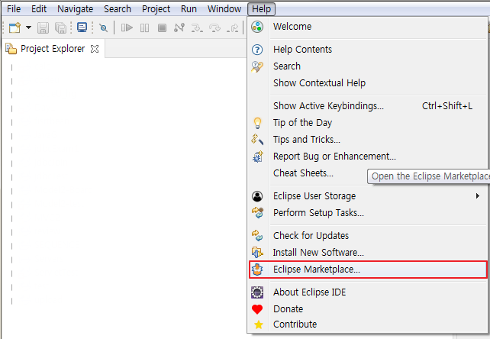Select the Project Explorer tab
The image size is (490, 339).
53,49
